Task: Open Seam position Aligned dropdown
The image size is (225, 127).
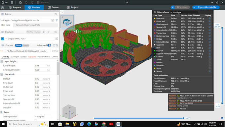Action: click(43, 116)
